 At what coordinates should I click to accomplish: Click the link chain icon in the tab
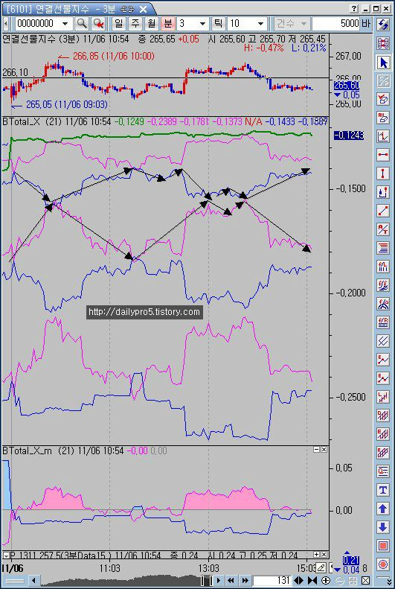point(128,9)
